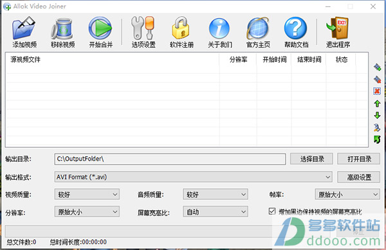Move the selected video up with the green arrow
The width and height of the screenshot is (386, 250).
pyautogui.click(x=377, y=103)
